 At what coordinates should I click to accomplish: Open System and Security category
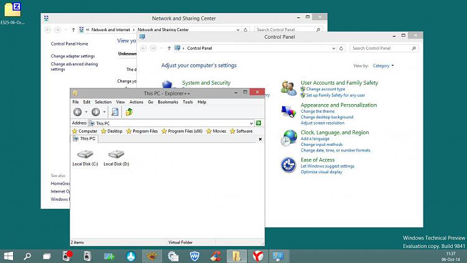pos(206,83)
